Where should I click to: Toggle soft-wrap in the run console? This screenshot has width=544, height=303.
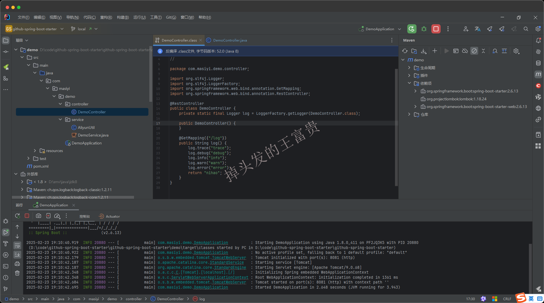[x=17, y=245]
